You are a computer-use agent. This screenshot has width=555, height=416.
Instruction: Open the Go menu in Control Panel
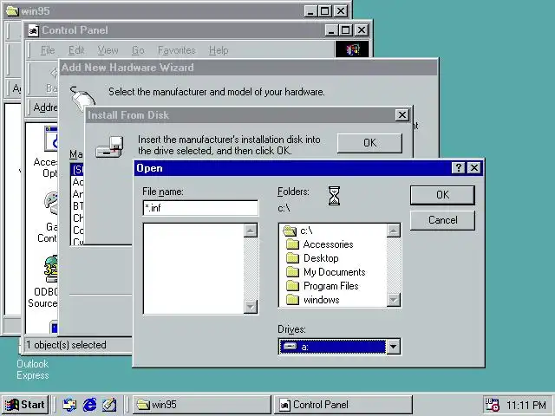click(x=138, y=50)
